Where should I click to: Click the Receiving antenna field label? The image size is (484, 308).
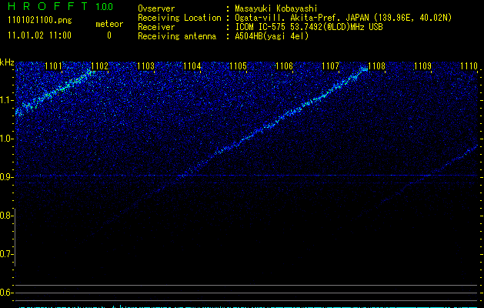click(177, 36)
